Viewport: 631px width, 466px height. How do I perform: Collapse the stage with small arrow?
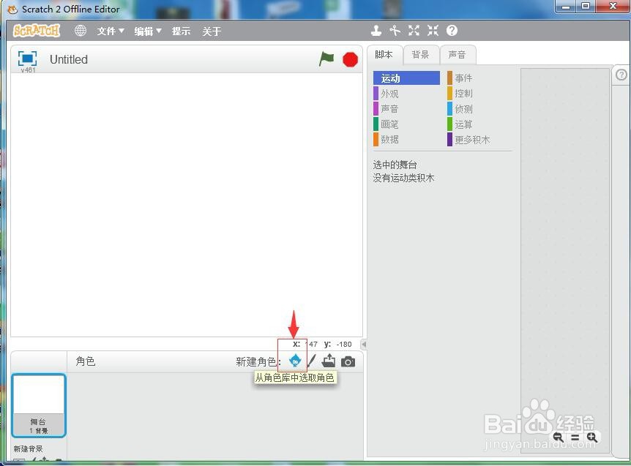point(364,344)
